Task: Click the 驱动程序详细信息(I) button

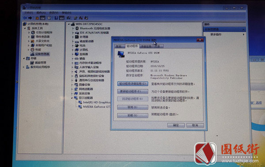Action: click(132, 84)
